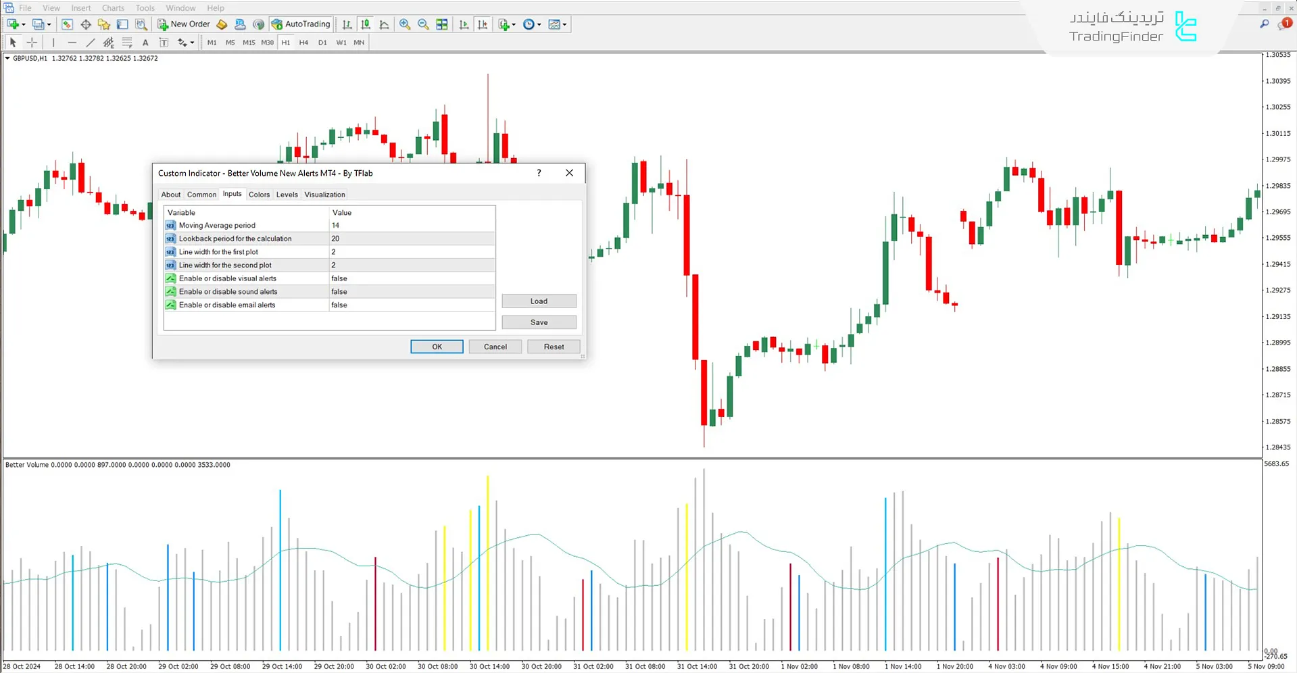Screen dimensions: 1297x673
Task: Click the Zoom In magnifier icon
Action: tap(405, 24)
